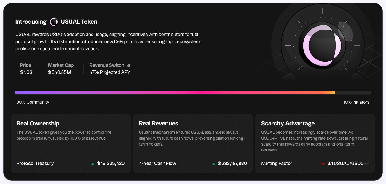Click the red down arrow beside Minting Factor

pyautogui.click(x=323, y=164)
